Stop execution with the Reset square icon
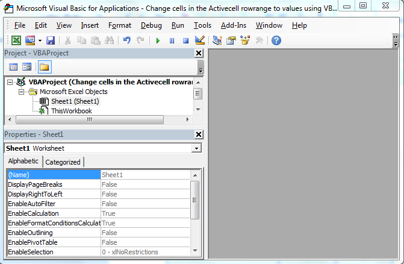 tap(185, 40)
